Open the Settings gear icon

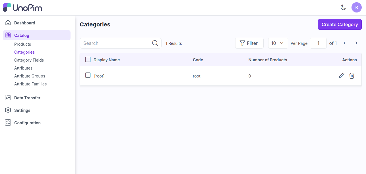pyautogui.click(x=8, y=110)
